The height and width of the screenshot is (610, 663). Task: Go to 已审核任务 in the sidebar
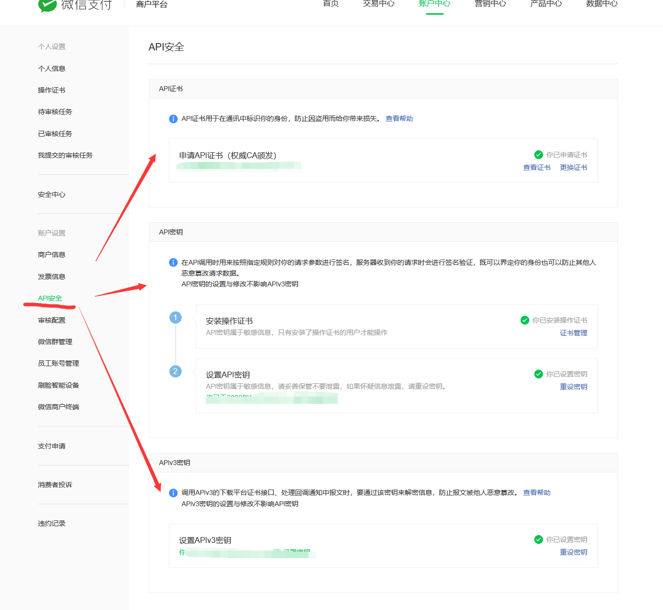(55, 134)
